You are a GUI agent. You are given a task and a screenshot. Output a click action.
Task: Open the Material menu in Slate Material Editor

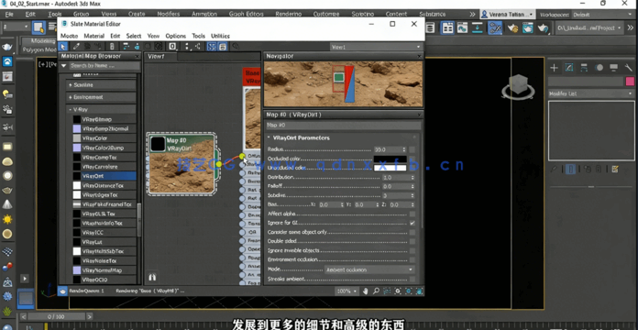point(94,36)
